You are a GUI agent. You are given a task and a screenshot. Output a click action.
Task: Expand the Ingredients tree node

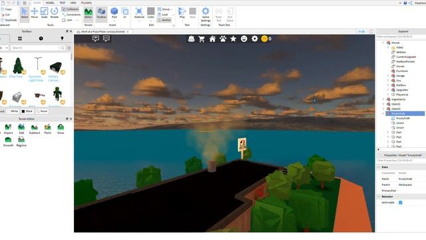click(x=383, y=99)
